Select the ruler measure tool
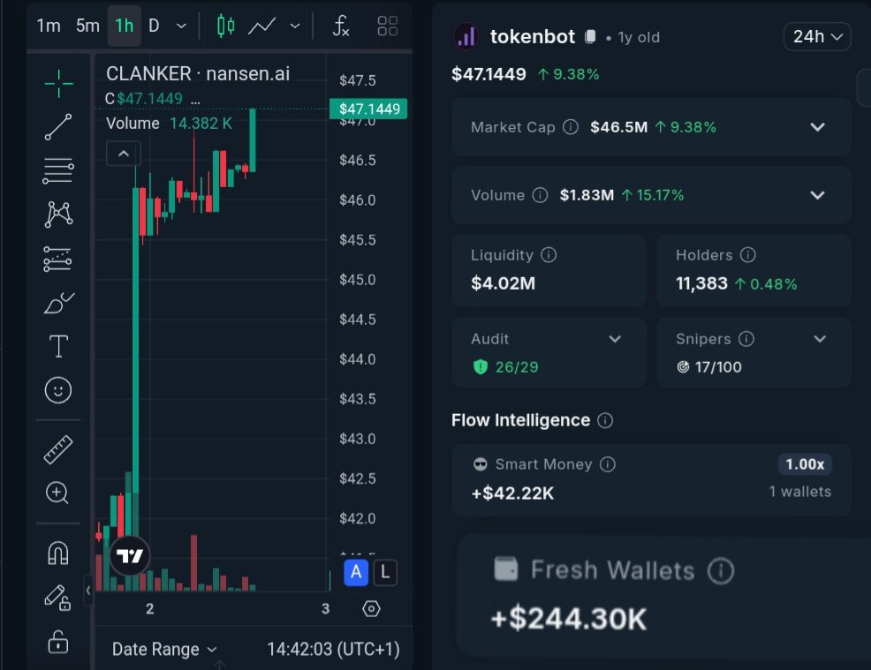 click(x=58, y=450)
